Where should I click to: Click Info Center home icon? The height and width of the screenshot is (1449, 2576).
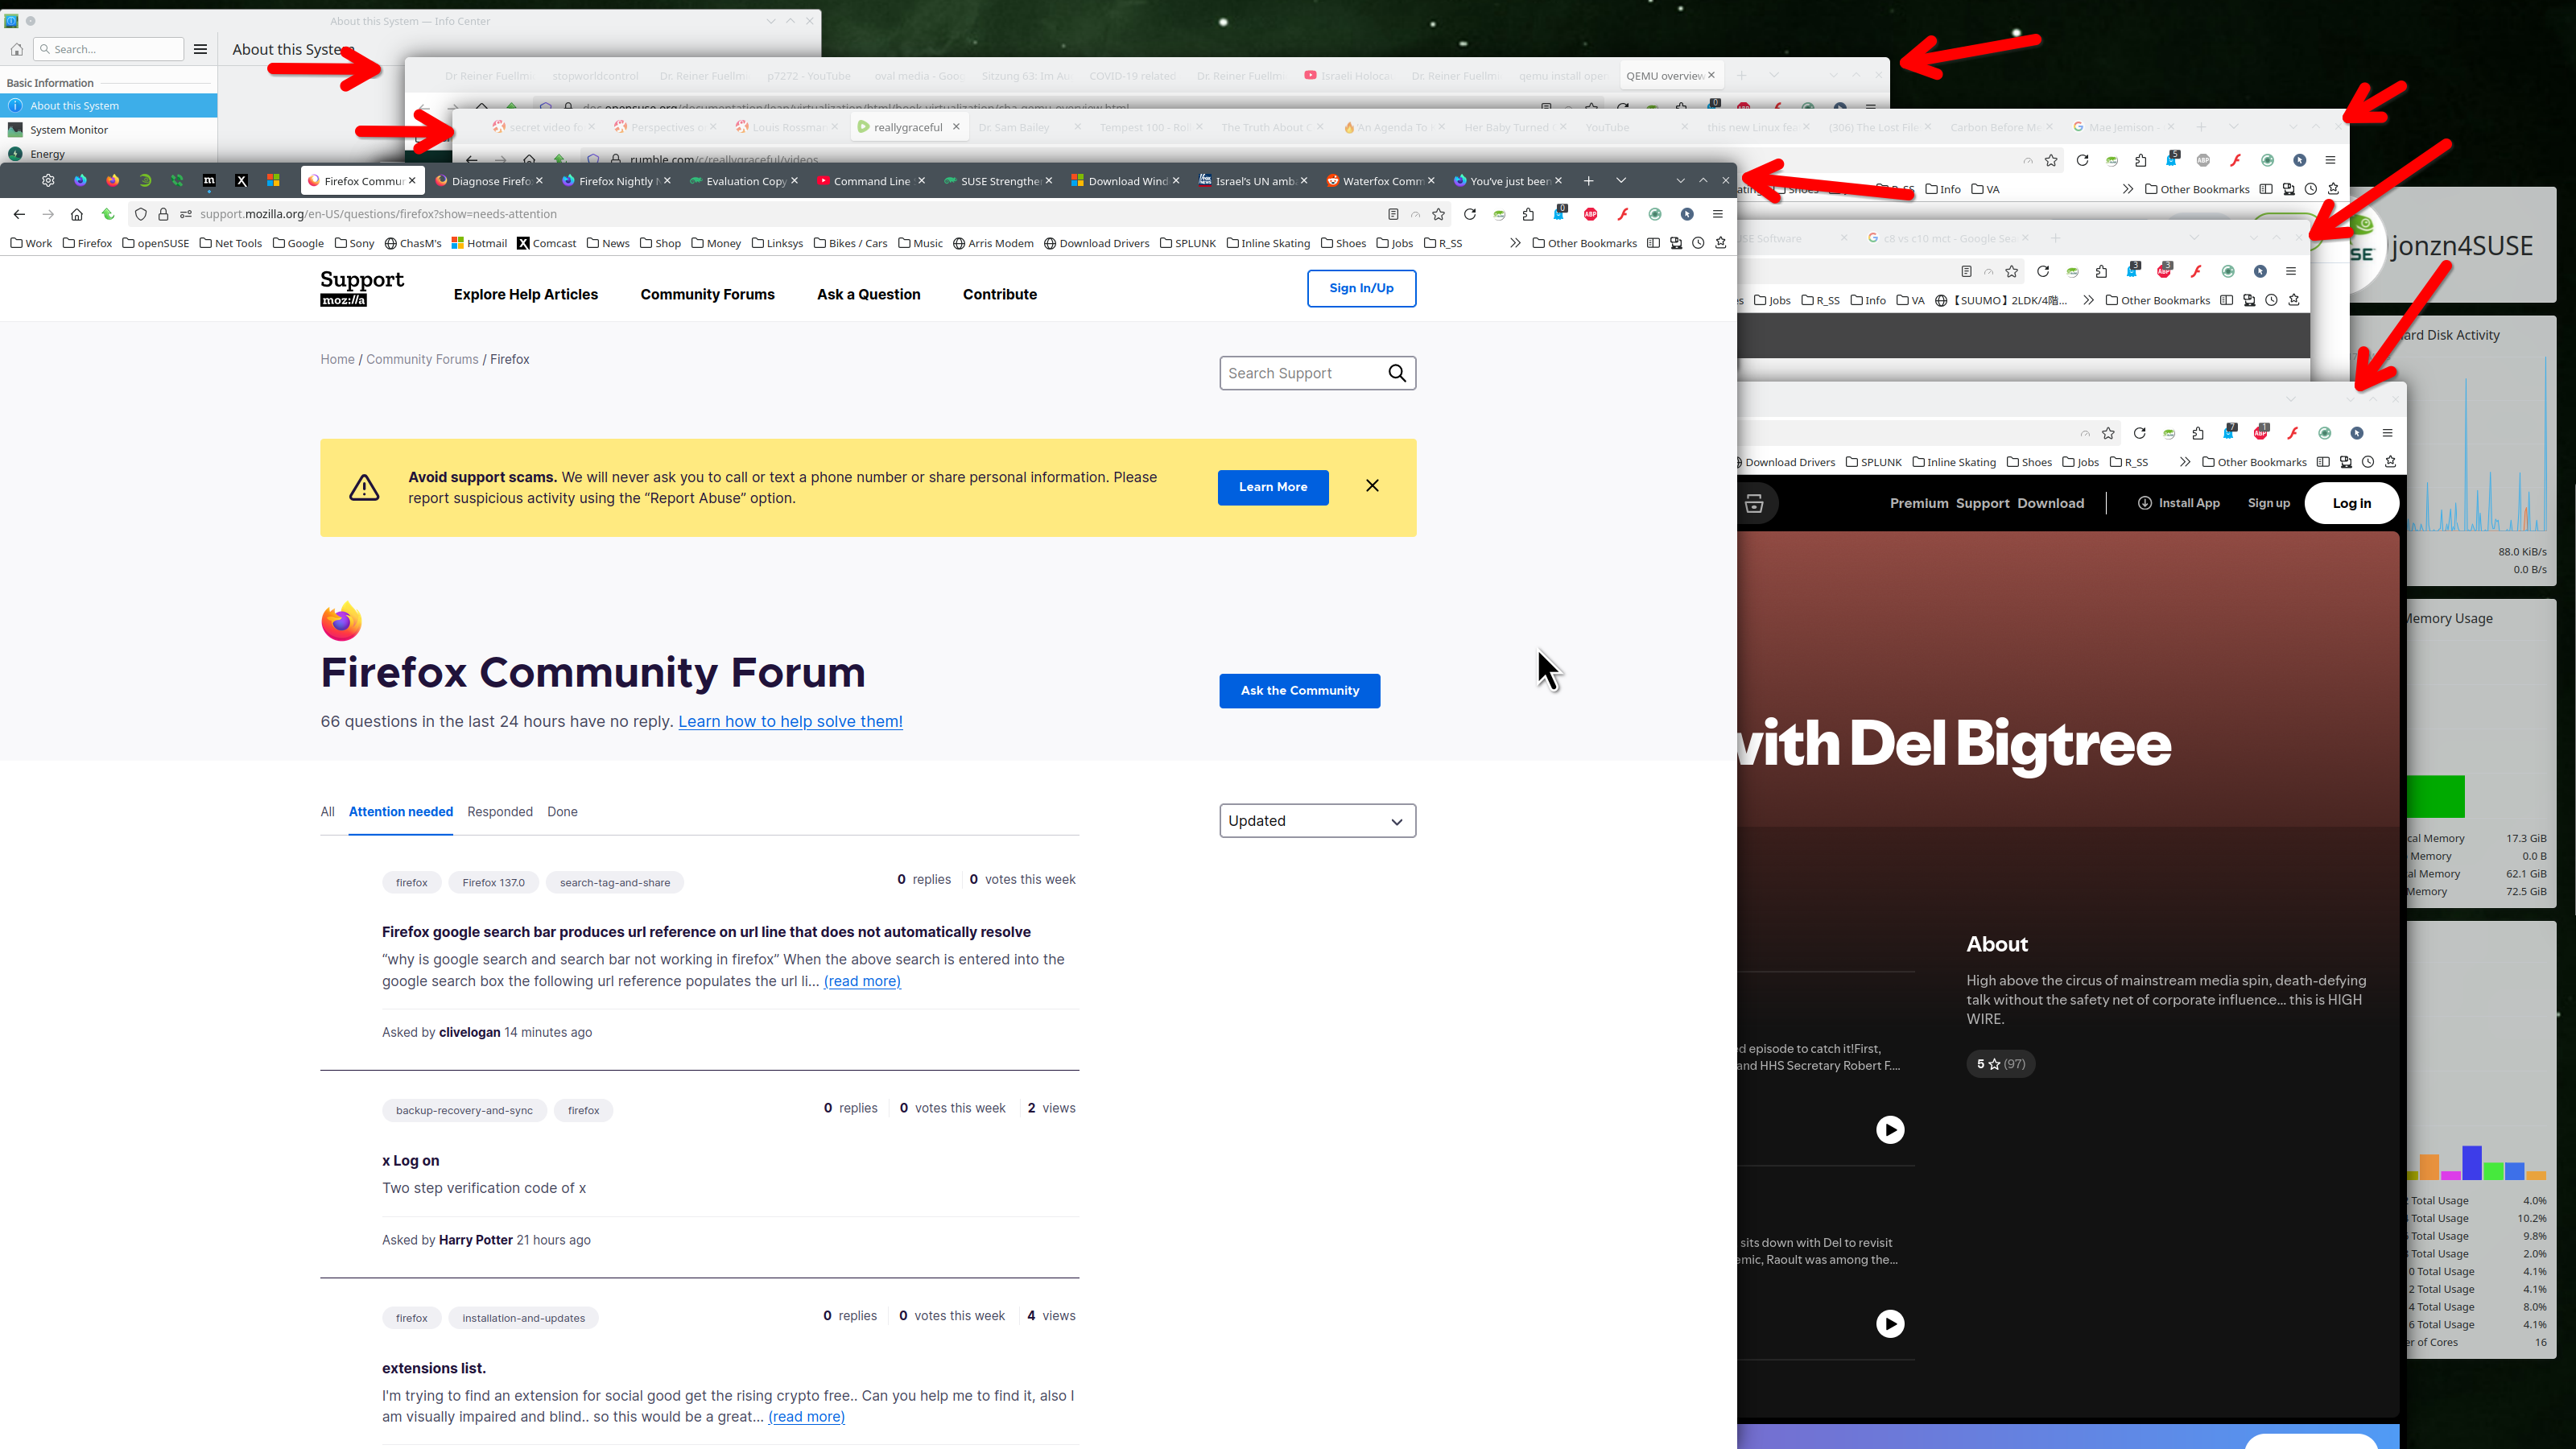pyautogui.click(x=17, y=49)
